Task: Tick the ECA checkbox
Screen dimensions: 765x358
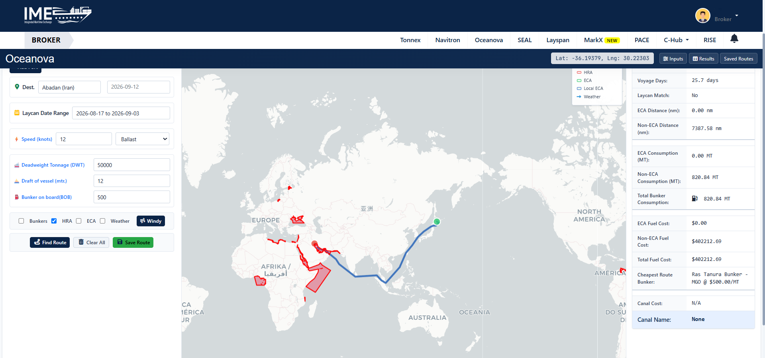Action: (79, 221)
